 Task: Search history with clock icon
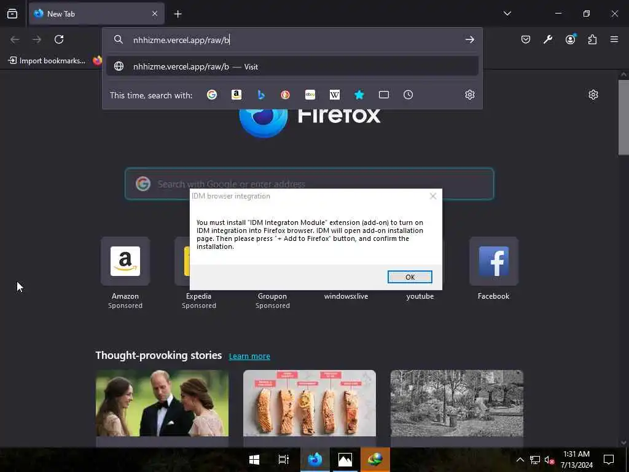pyautogui.click(x=408, y=95)
